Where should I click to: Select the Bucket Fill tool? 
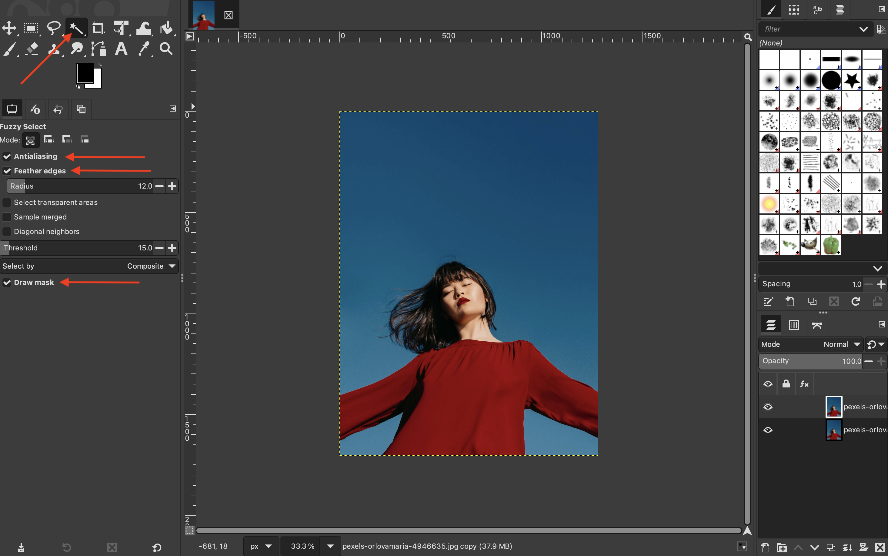click(166, 28)
